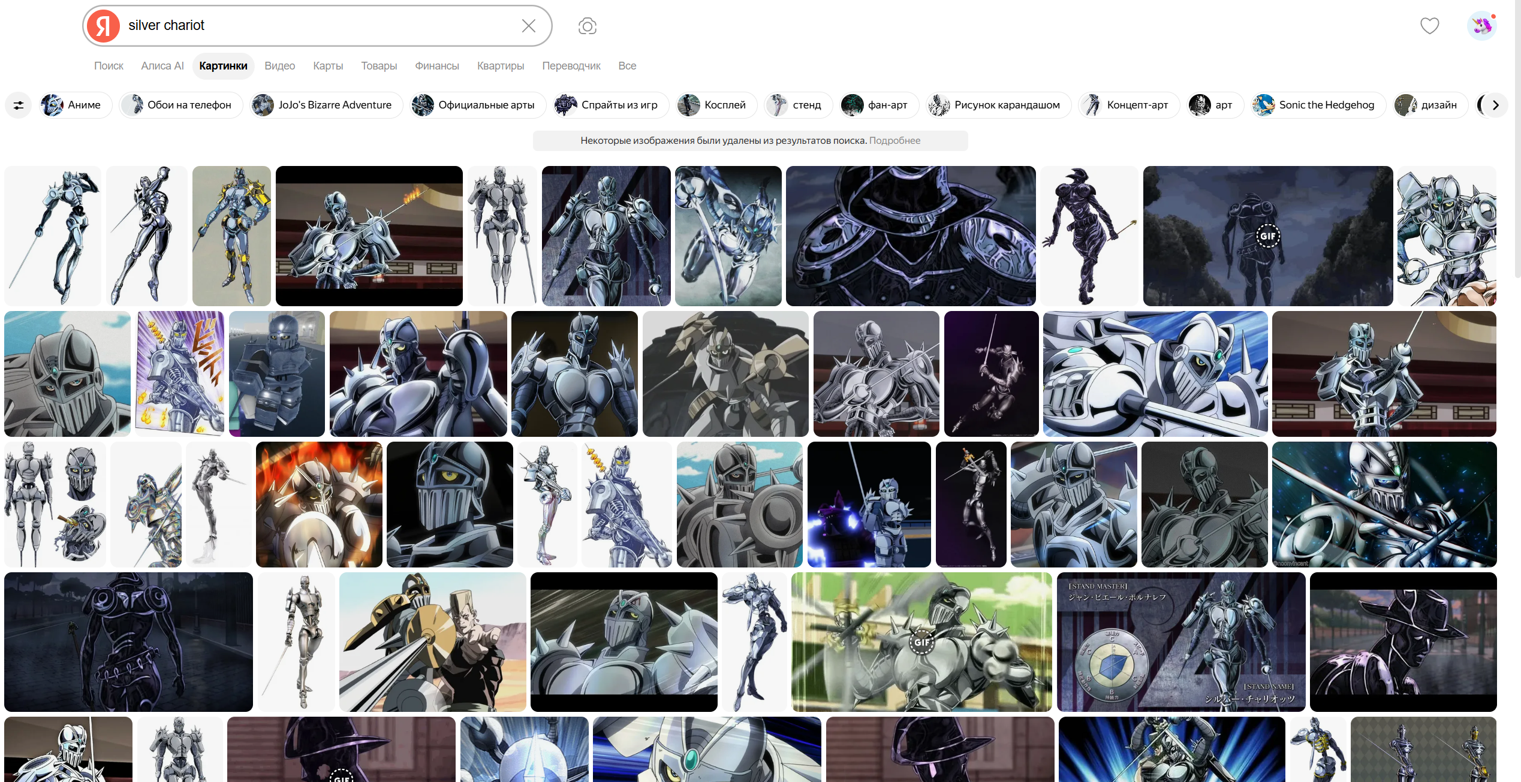Screen dimensions: 1521x782
Task: Open the manga-style purple and orange artwork thumbnail
Action: click(x=180, y=374)
